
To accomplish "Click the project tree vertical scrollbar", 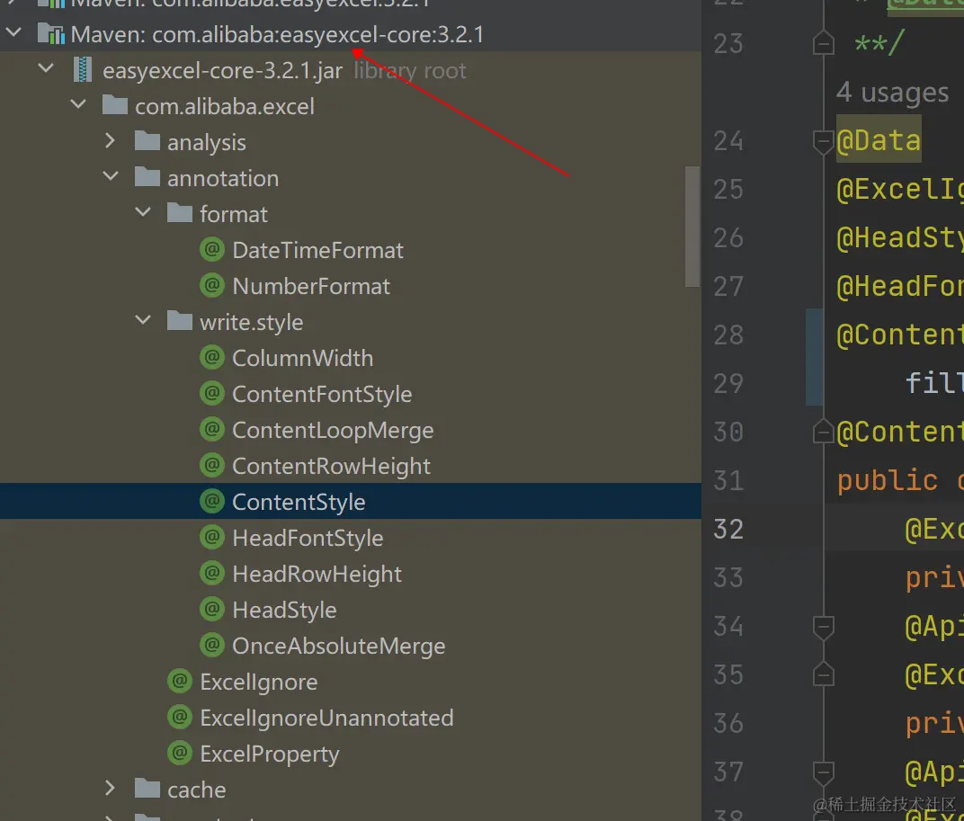I will click(x=692, y=225).
